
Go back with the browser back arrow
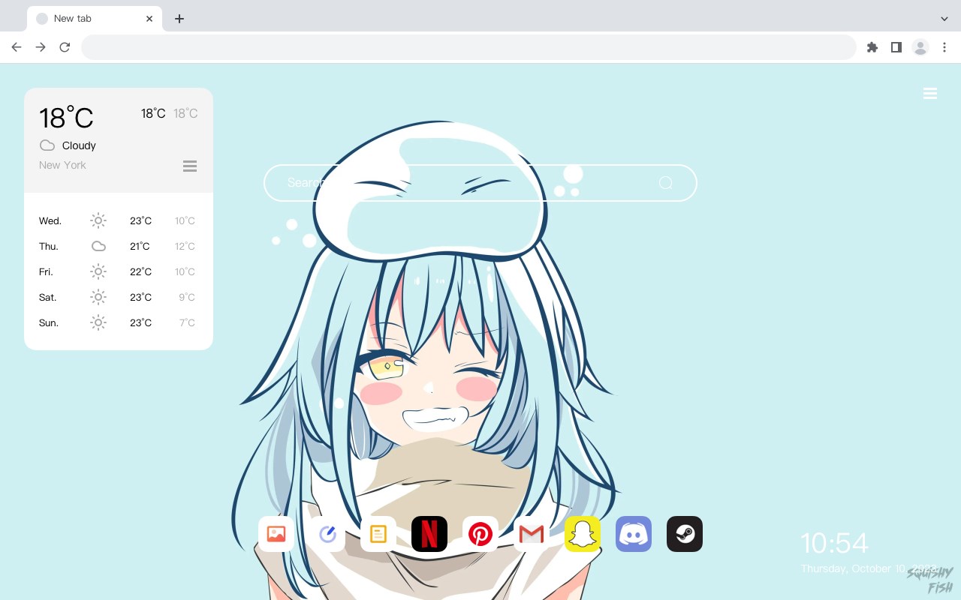tap(17, 47)
